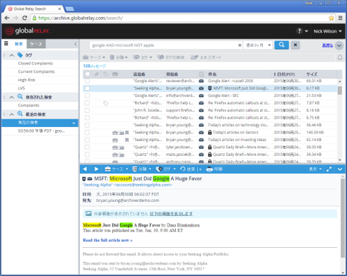Check the Google Alert - russell 2000 row
This screenshot has width=347, height=276.
click(x=88, y=81)
